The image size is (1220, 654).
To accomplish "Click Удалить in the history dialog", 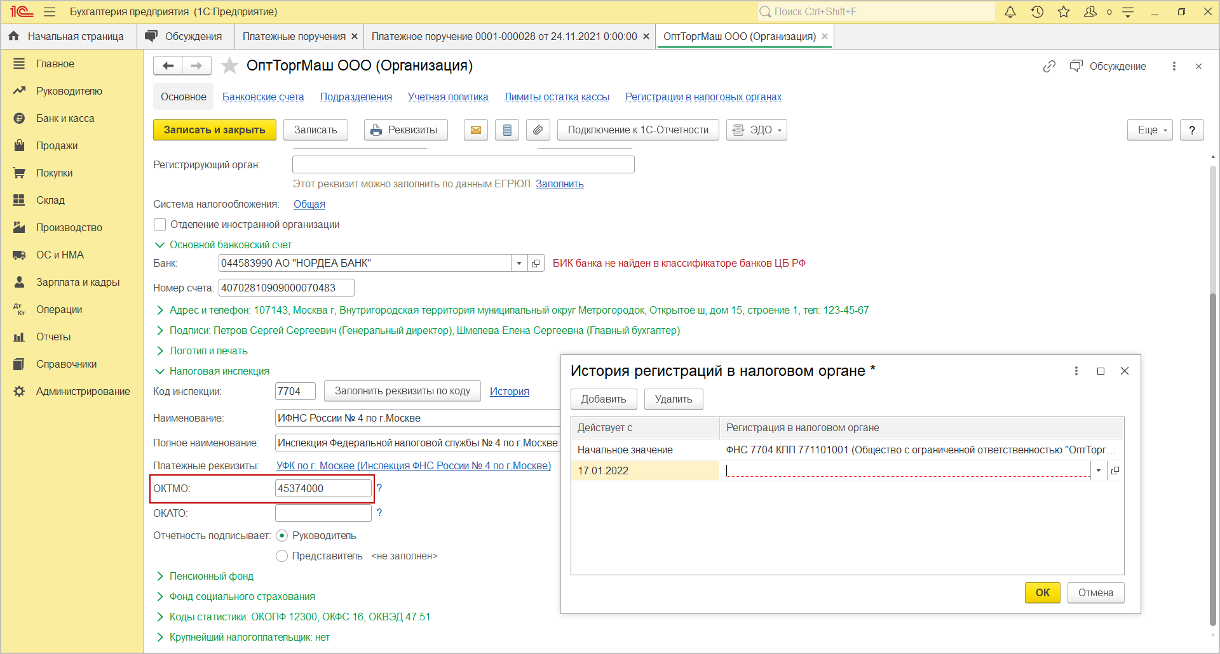I will [x=674, y=399].
